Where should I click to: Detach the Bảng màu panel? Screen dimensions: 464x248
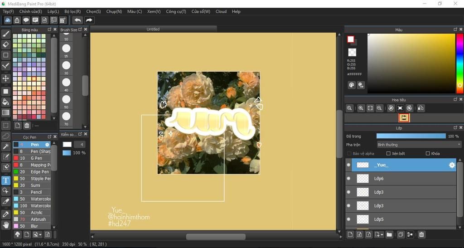click(49, 29)
